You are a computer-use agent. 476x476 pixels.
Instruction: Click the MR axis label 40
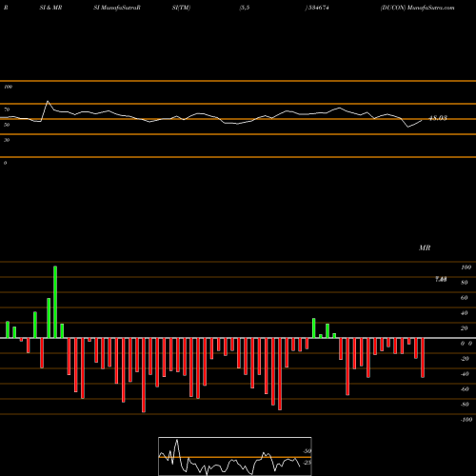point(465,313)
